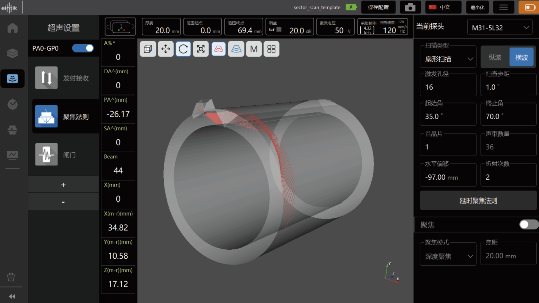Toggle the PA0-GP0 switch
The height and width of the screenshot is (303, 539).
[x=83, y=48]
